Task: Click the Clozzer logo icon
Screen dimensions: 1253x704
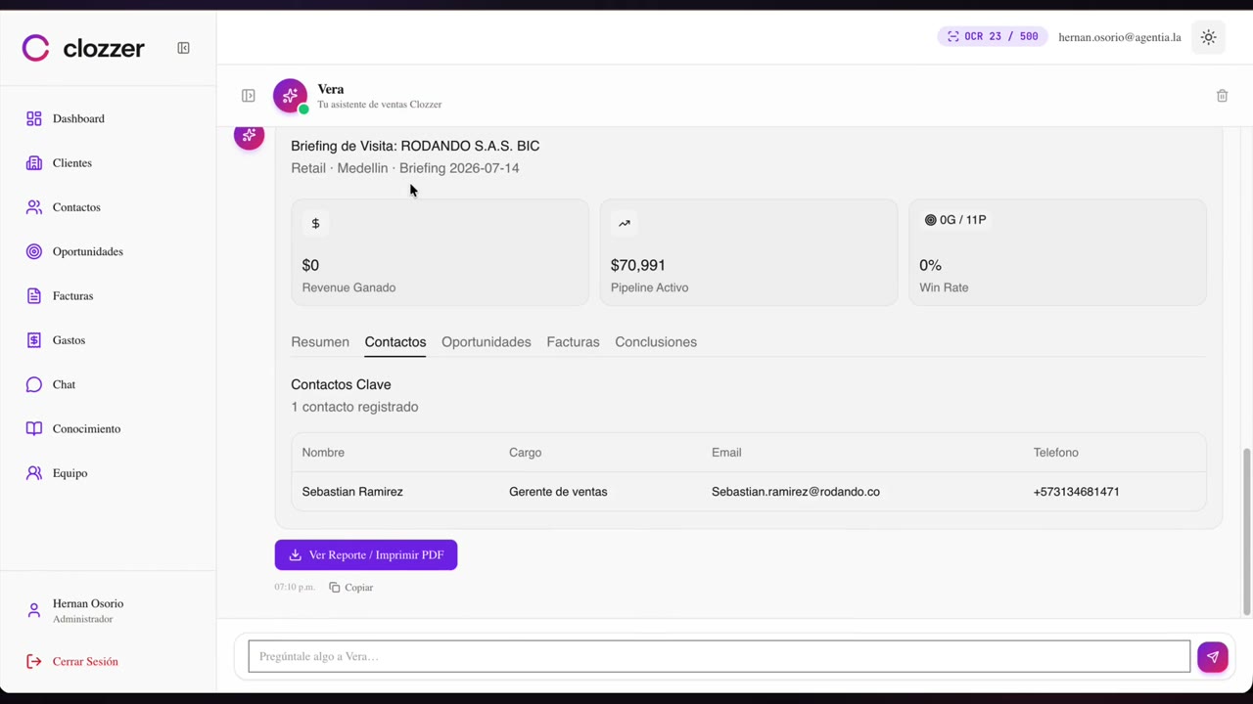Action: pyautogui.click(x=35, y=48)
